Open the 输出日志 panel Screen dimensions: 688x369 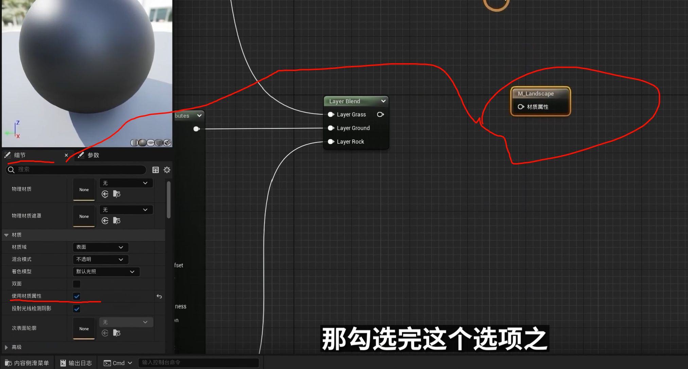pos(76,363)
